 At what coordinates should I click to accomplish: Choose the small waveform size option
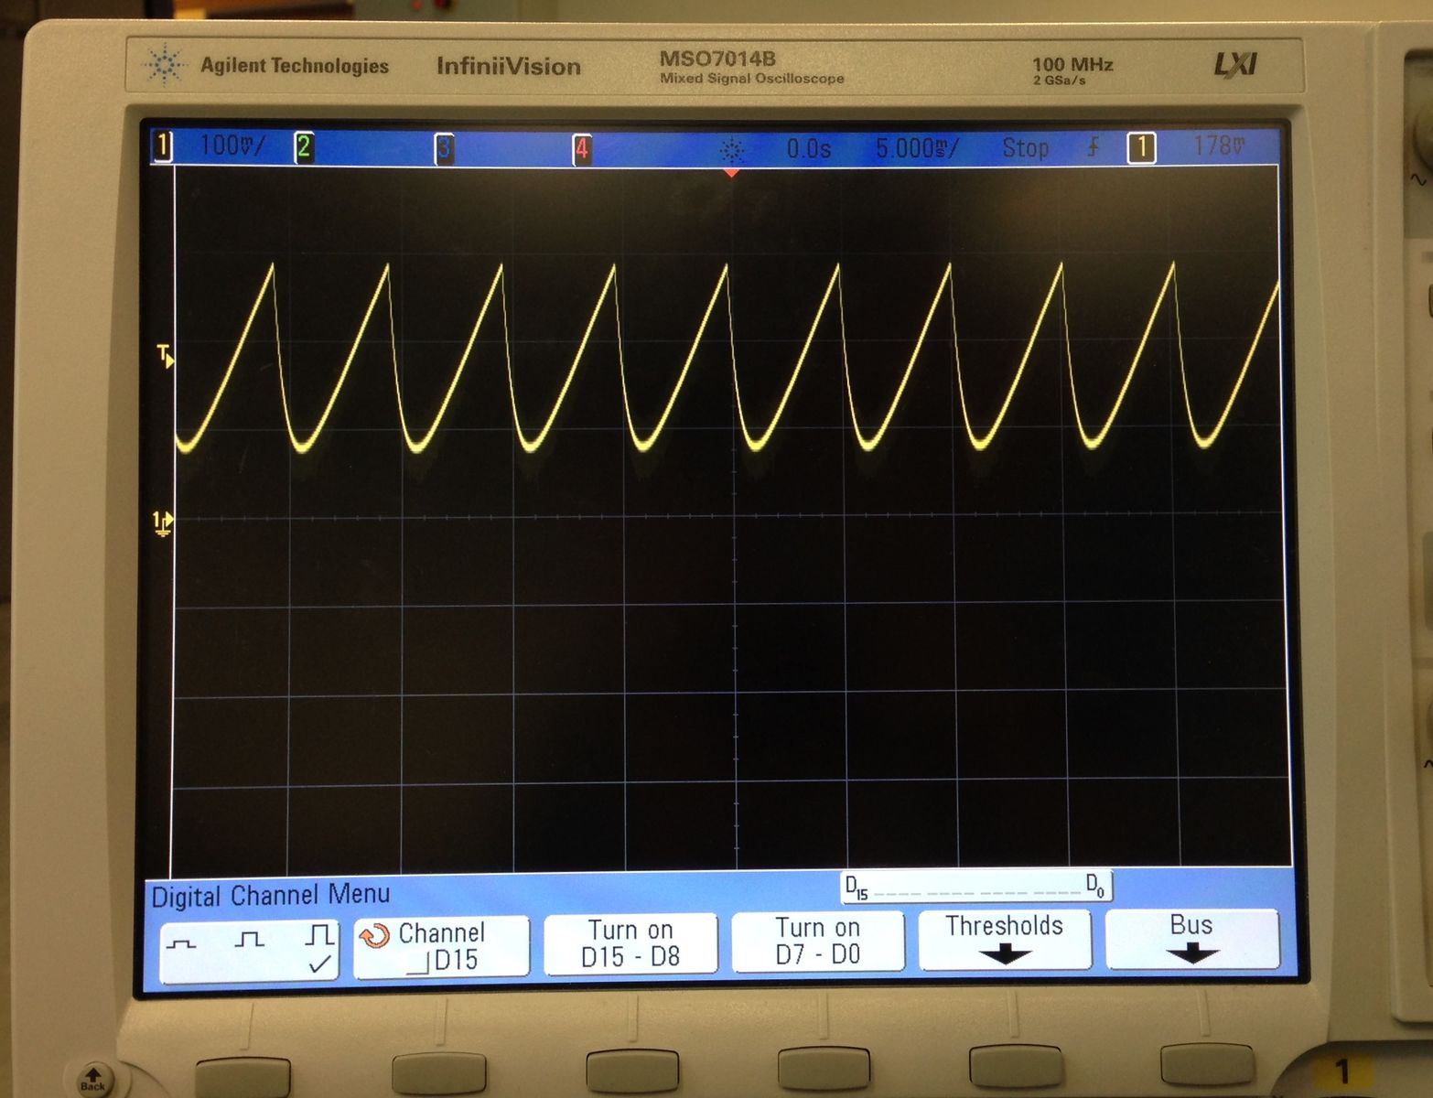point(181,942)
